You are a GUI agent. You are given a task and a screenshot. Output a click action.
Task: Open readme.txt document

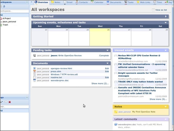coord(56,78)
